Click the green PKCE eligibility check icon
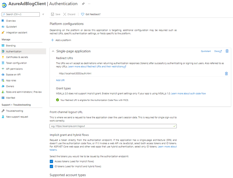The image size is (233, 178). [x=58, y=100]
